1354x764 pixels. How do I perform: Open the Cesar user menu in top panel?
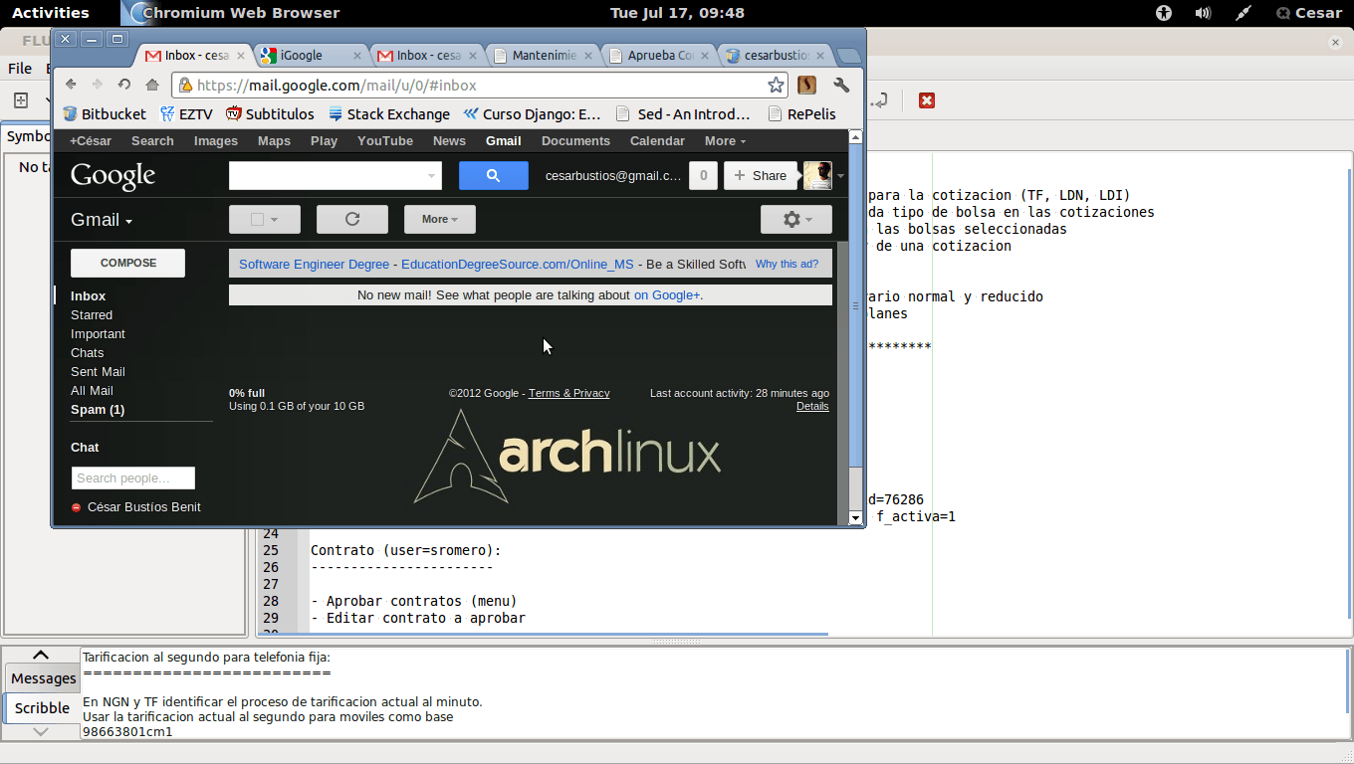(x=1308, y=13)
